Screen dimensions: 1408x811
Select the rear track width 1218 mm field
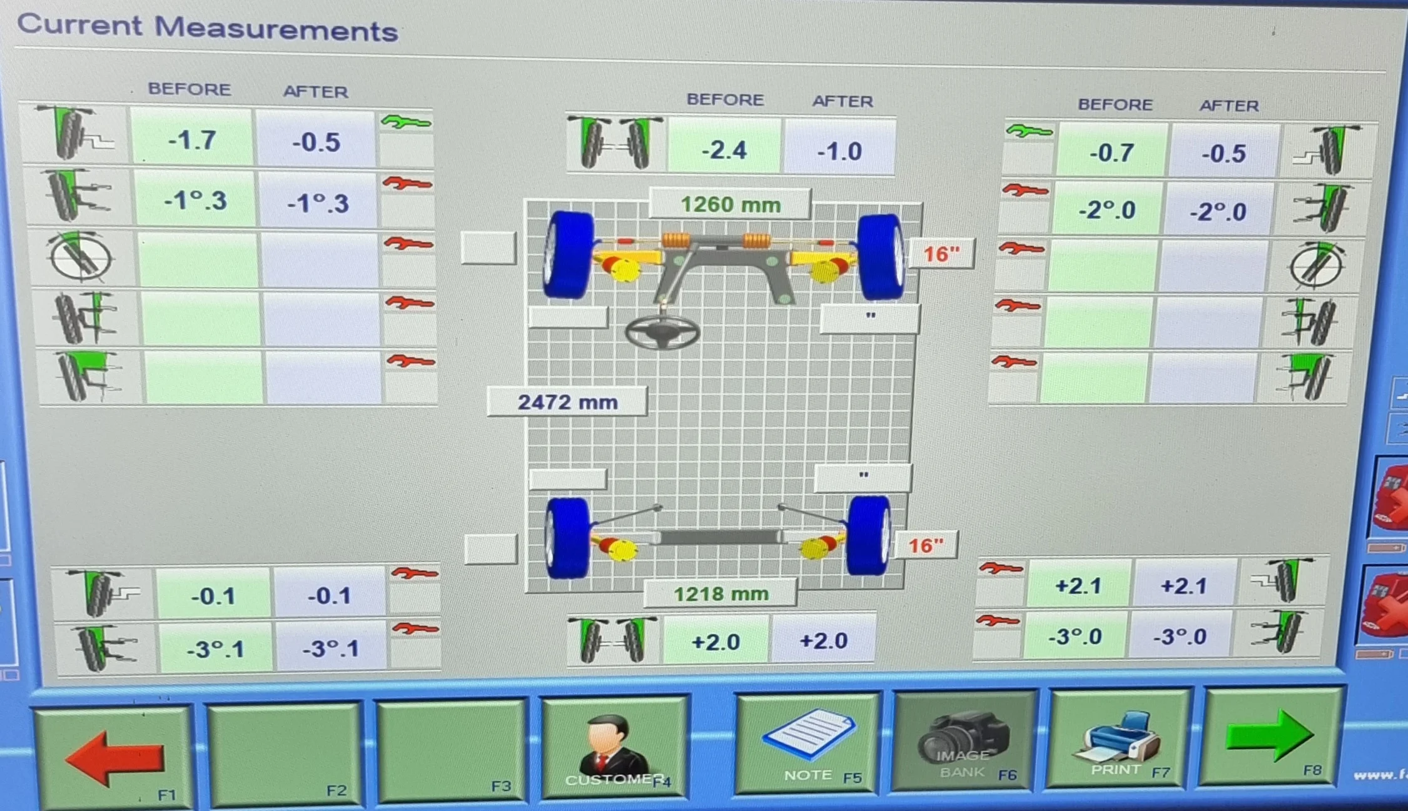tap(721, 594)
